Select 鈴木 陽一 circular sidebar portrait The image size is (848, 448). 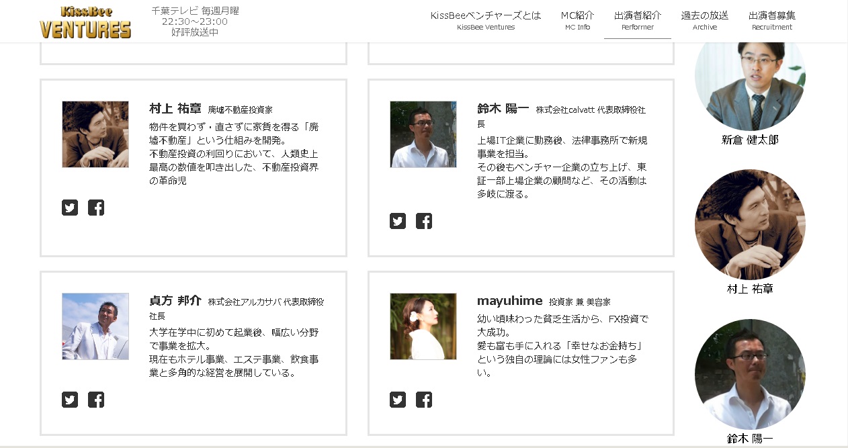tap(750, 374)
